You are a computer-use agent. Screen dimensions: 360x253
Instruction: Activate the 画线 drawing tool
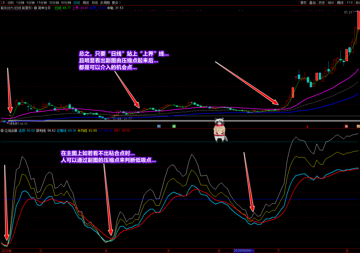[x=340, y=3]
